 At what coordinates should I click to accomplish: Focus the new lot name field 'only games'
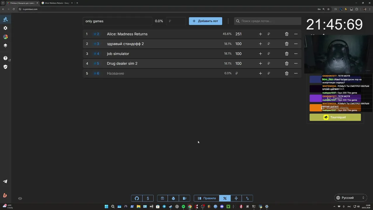pos(117,21)
